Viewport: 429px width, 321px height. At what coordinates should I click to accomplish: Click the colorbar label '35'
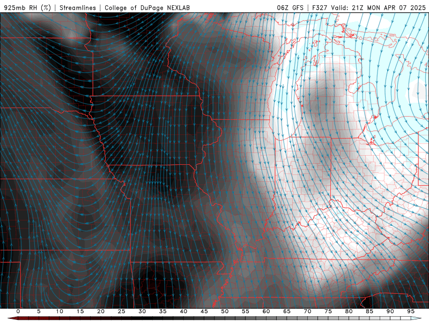click(163, 311)
